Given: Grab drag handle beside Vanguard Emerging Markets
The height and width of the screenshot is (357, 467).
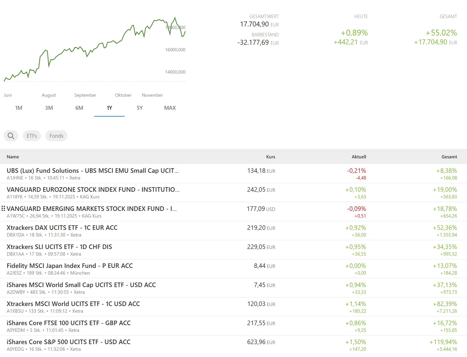Looking at the screenshot, I should pyautogui.click(x=3, y=209).
